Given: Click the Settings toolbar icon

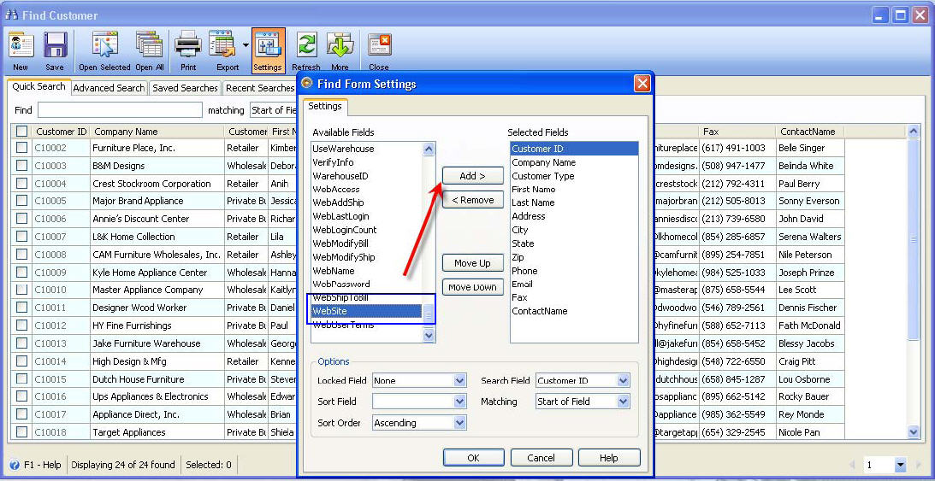Looking at the screenshot, I should coord(268,48).
